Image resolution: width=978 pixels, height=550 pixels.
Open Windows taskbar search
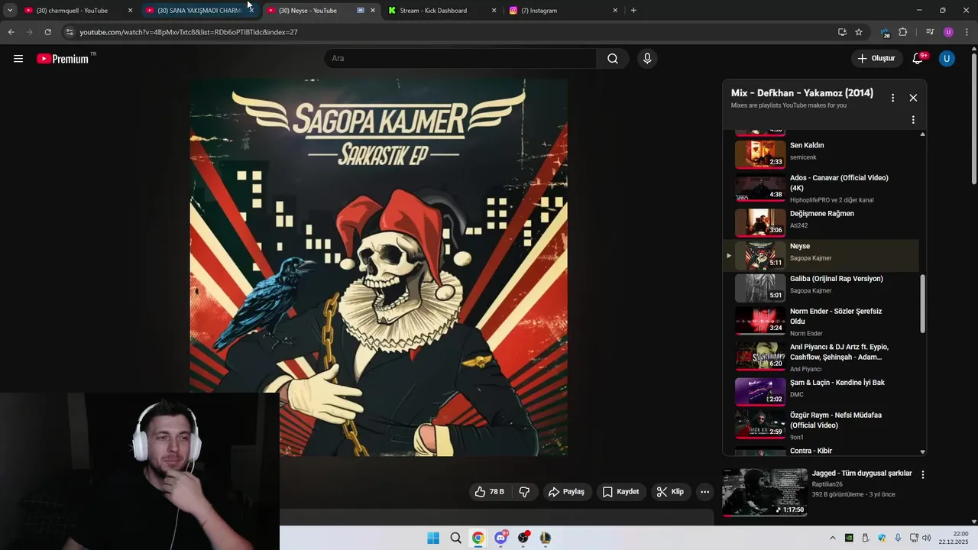(x=455, y=538)
